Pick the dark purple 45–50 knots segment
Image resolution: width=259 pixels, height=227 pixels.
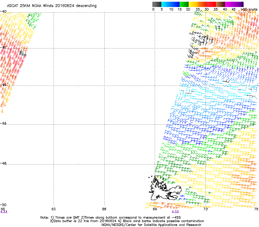[x=239, y=4]
